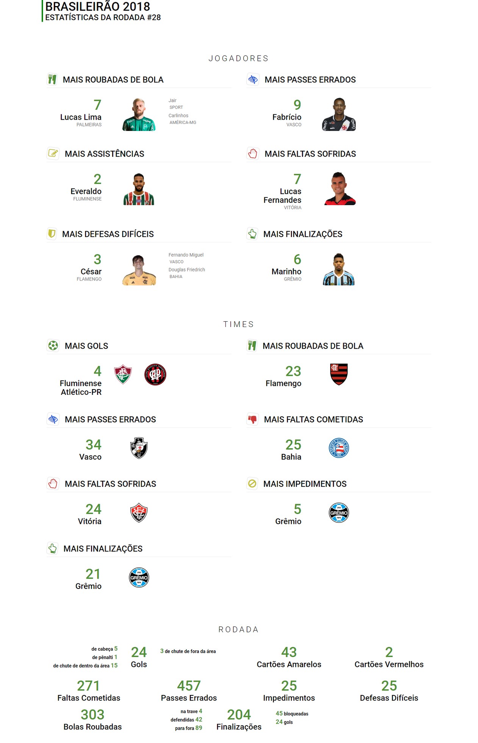Viewport: 478px width, 743px height.
Task: Click the red hand icon beside players' Mais Faltas Sofridas
Action: click(253, 154)
